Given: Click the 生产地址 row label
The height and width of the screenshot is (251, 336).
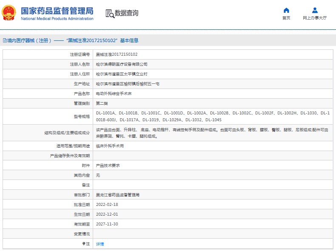Looking at the screenshot, I should (x=82, y=84).
